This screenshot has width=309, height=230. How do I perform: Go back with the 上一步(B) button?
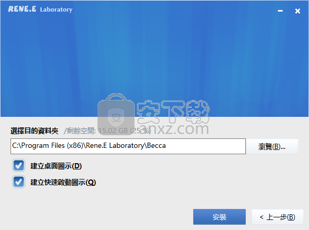[x=277, y=217]
